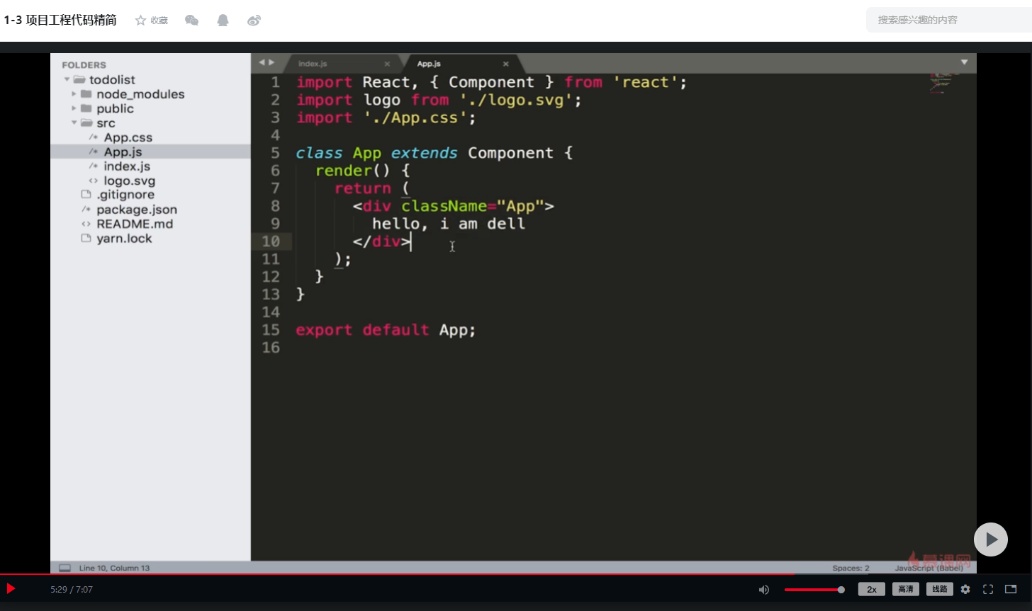Open package.json in the sidebar
This screenshot has height=611, width=1032.
point(137,210)
